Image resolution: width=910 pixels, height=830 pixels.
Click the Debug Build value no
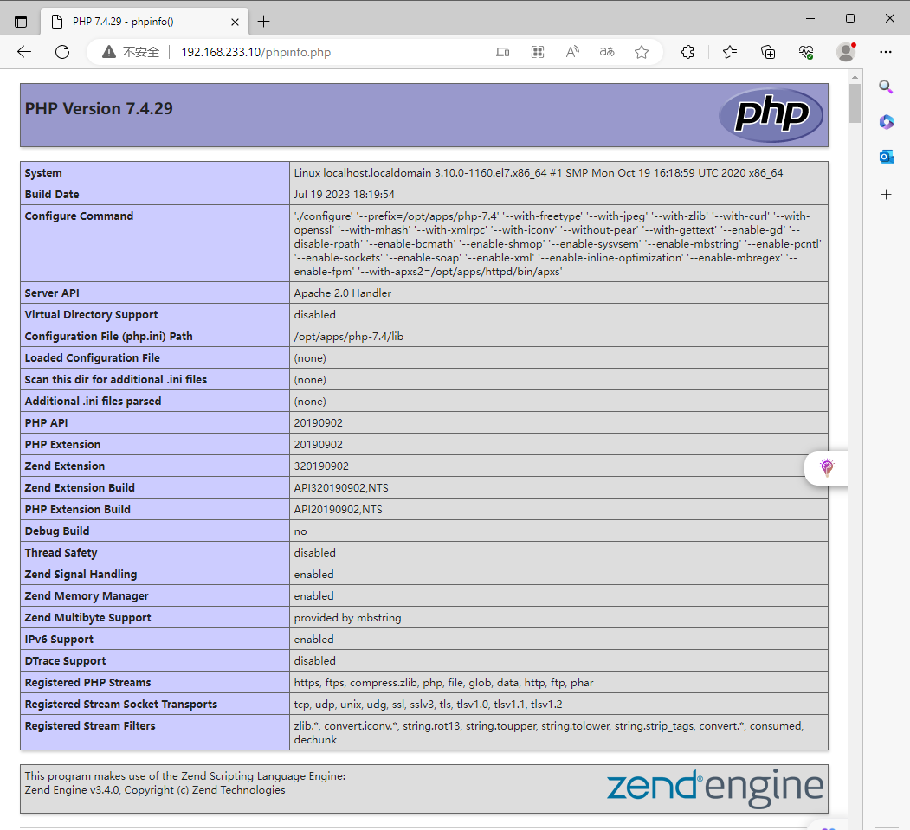click(300, 531)
